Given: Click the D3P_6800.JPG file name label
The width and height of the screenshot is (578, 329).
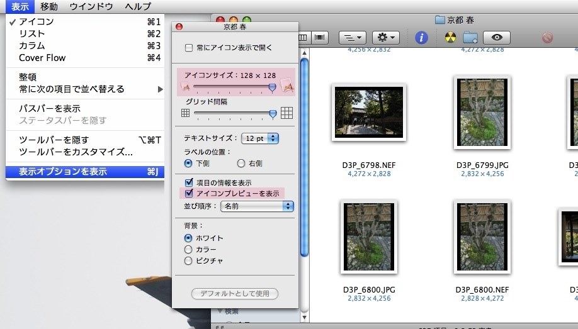Looking at the screenshot, I should (x=368, y=289).
